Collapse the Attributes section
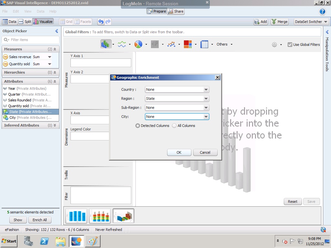 click(x=55, y=81)
